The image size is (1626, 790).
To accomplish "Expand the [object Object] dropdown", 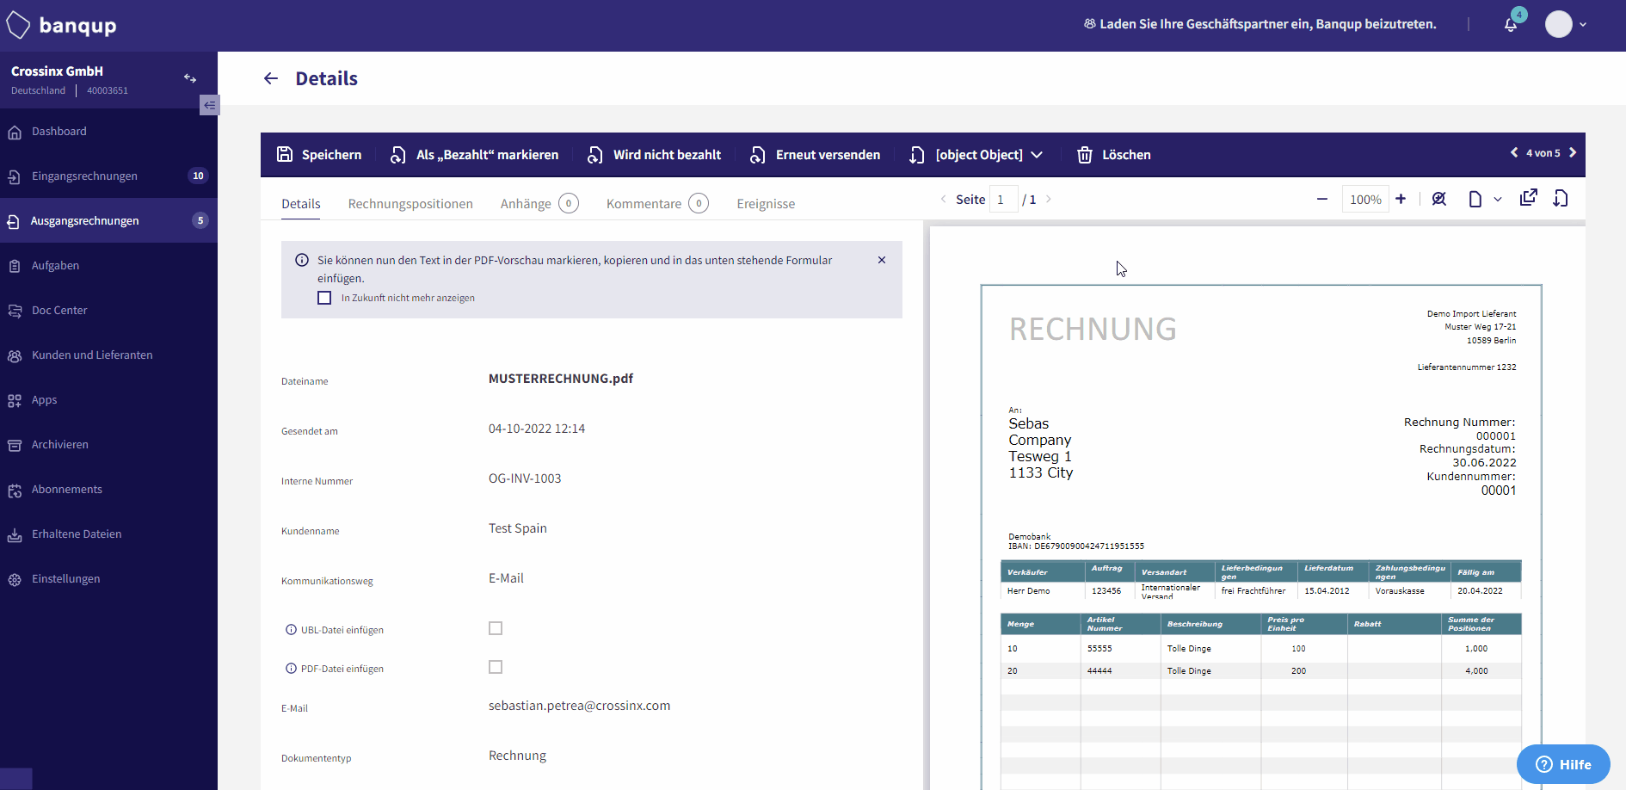I will click(x=976, y=155).
